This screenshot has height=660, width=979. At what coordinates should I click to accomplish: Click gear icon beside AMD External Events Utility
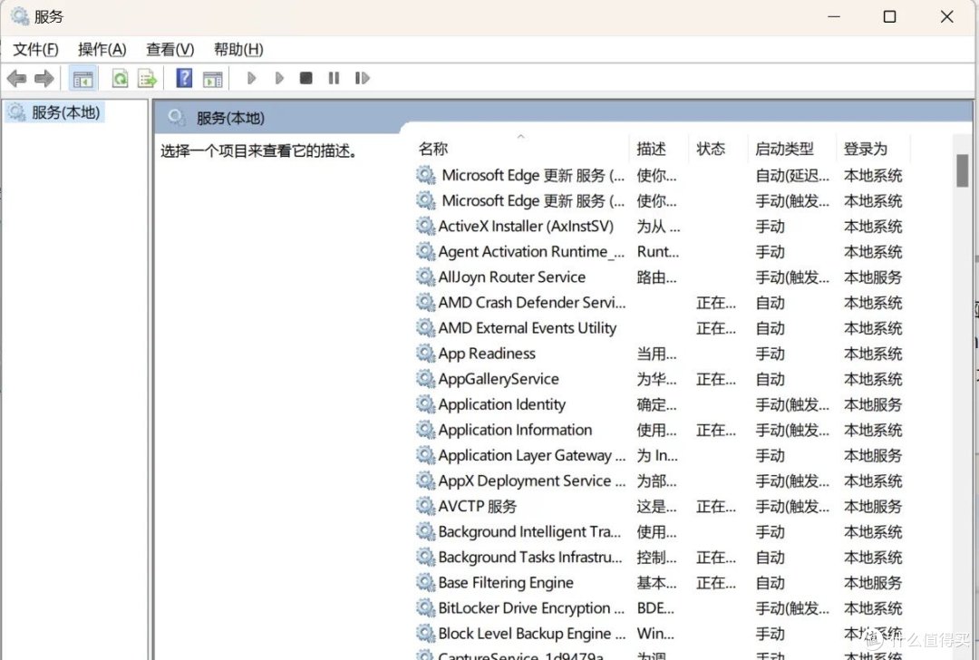coord(426,328)
